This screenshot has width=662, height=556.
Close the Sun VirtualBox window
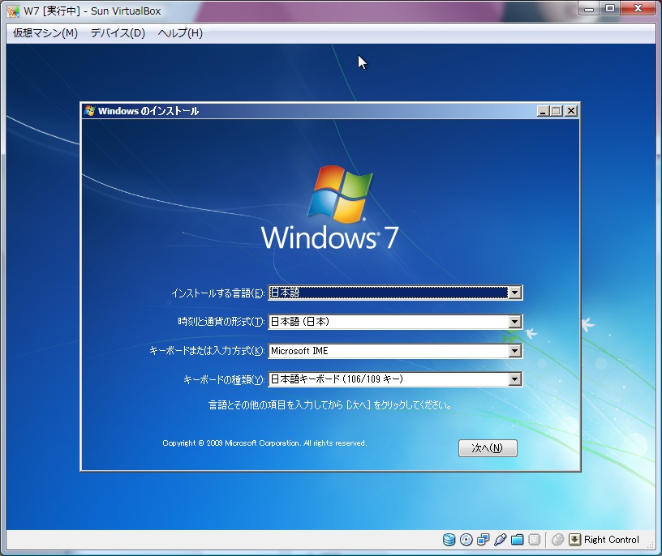(638, 8)
